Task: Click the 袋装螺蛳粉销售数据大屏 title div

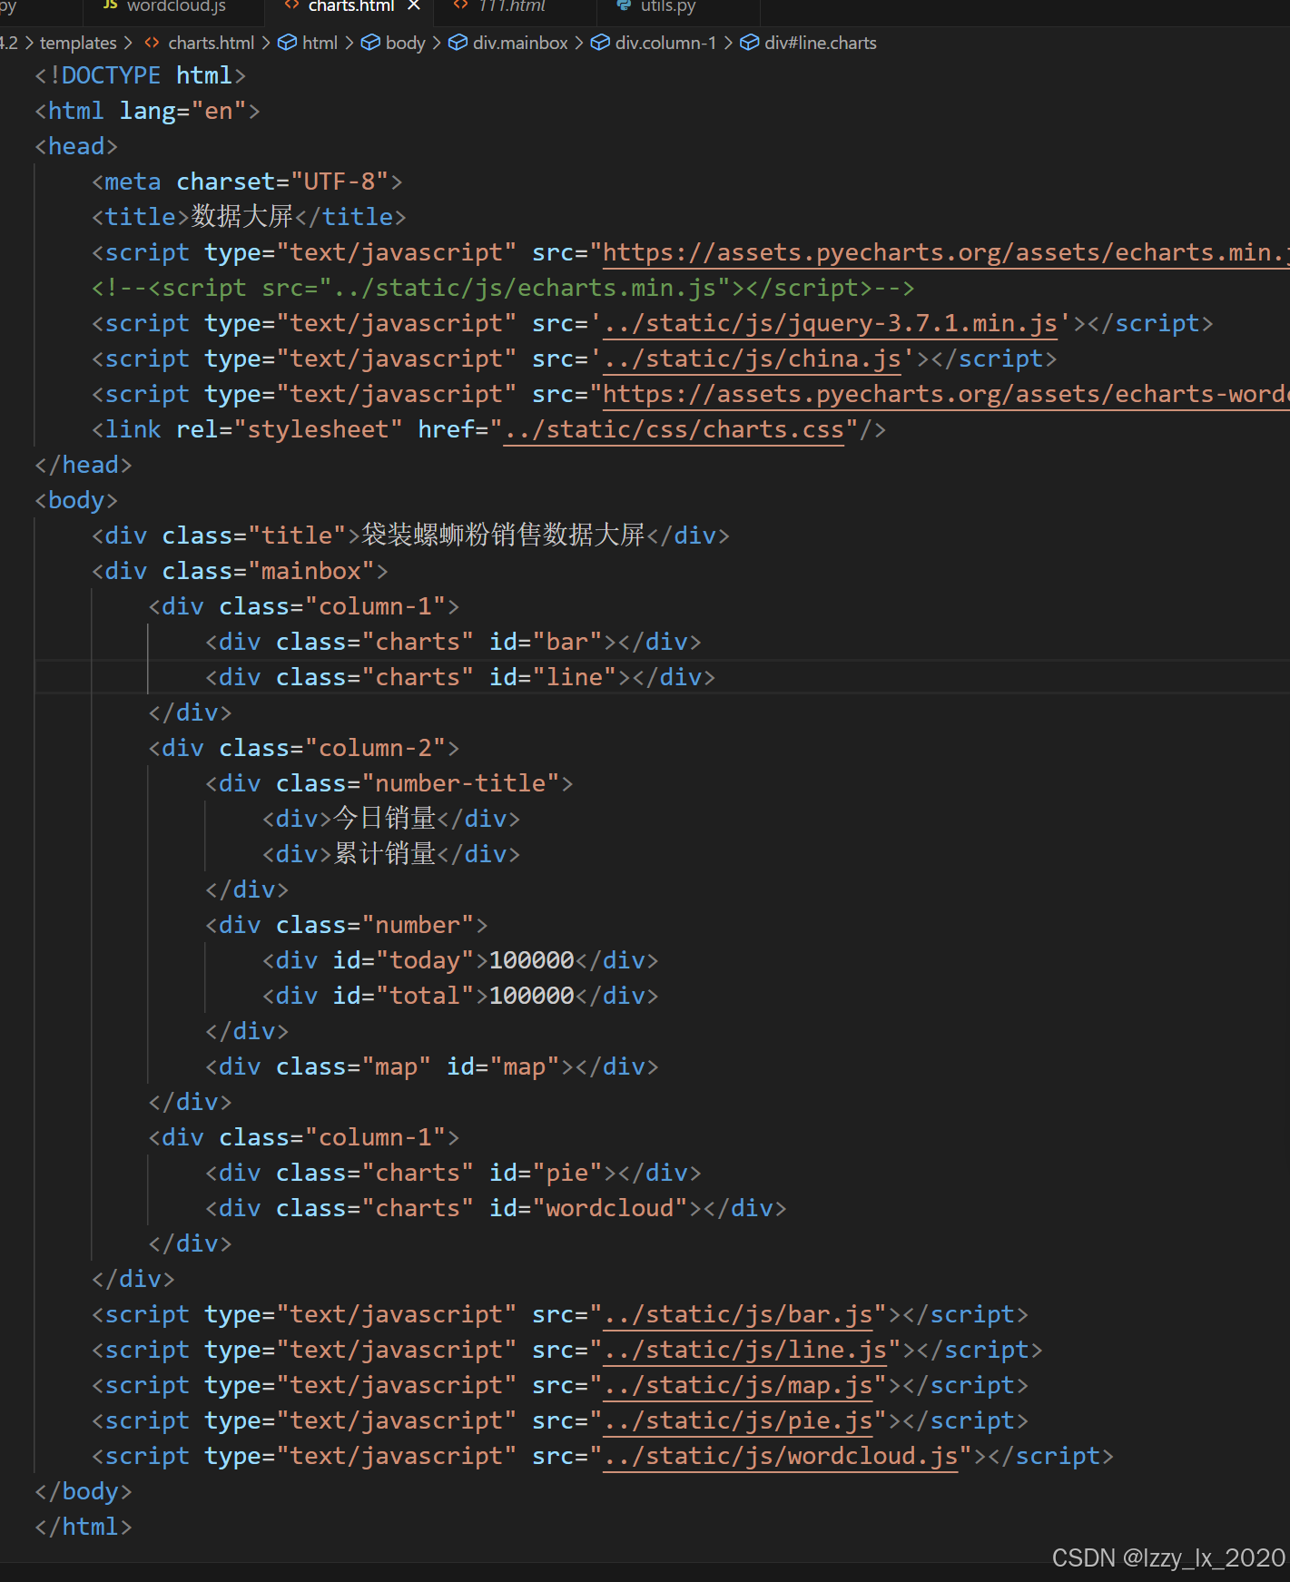Action: point(410,536)
